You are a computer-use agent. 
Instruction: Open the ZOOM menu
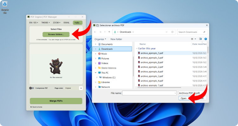tap(56, 23)
